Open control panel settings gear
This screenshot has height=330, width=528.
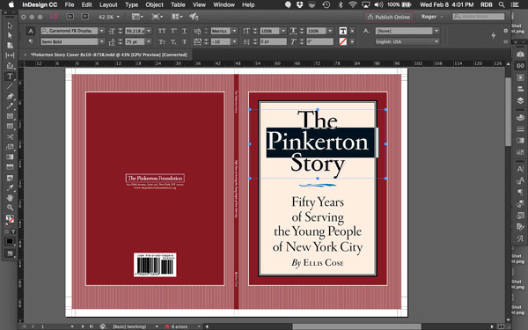pyautogui.click(x=505, y=31)
